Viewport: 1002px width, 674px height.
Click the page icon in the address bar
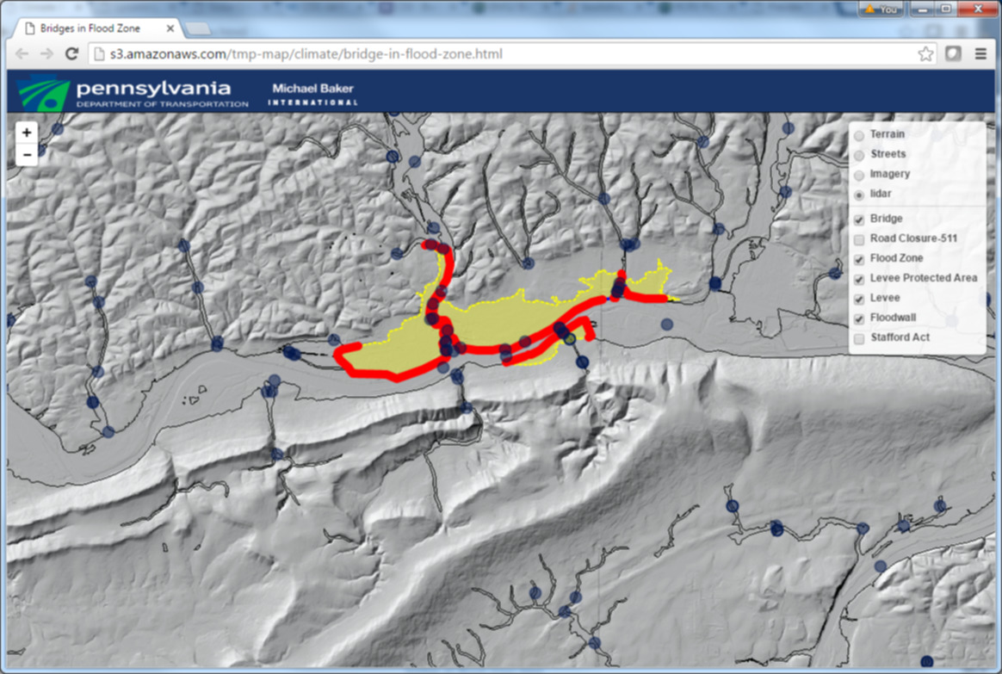[99, 54]
